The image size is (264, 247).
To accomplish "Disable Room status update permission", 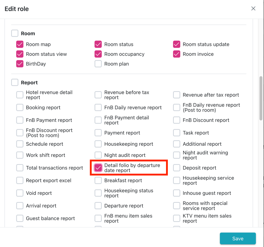I will pos(177,44).
